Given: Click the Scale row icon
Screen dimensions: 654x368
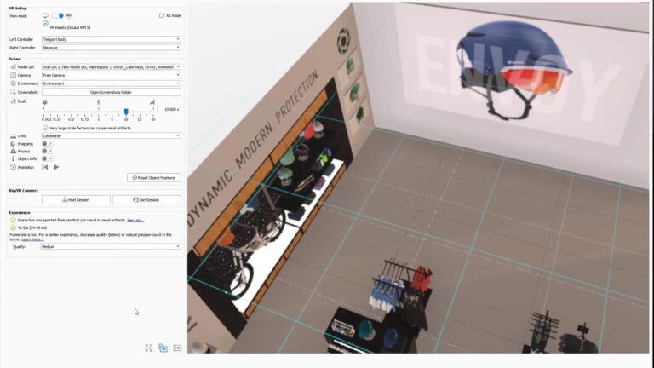Looking at the screenshot, I should coord(13,101).
